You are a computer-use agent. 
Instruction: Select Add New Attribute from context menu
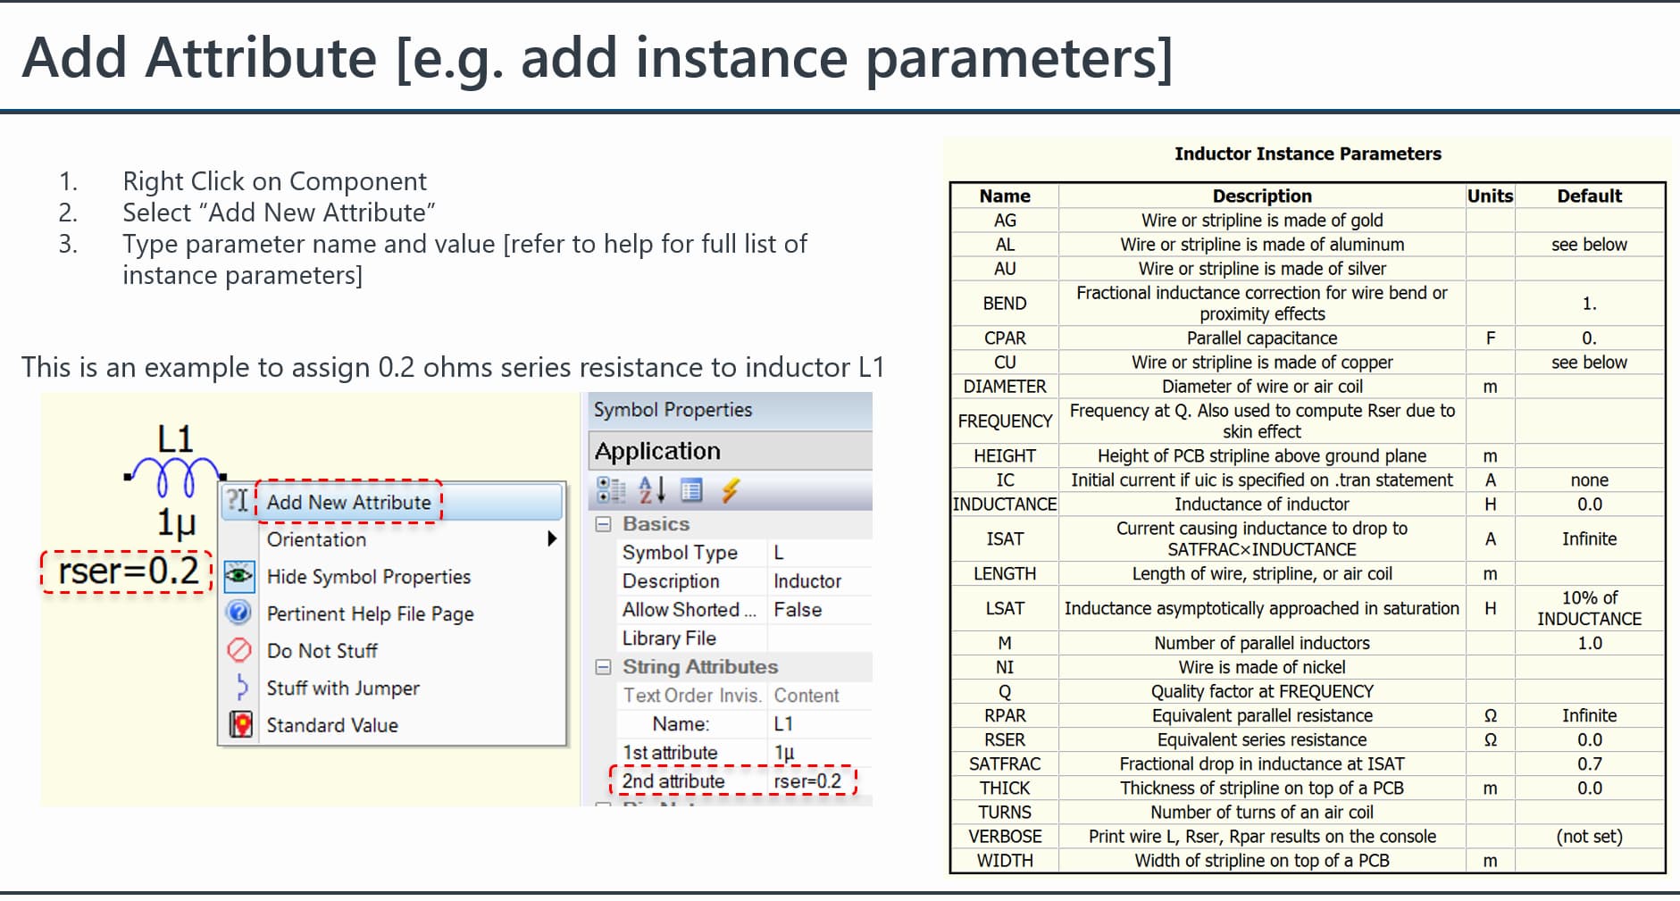348,503
